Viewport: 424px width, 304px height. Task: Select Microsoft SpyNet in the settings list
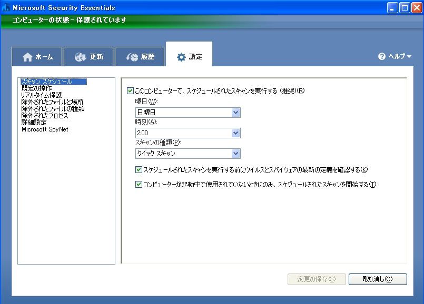[x=45, y=129]
